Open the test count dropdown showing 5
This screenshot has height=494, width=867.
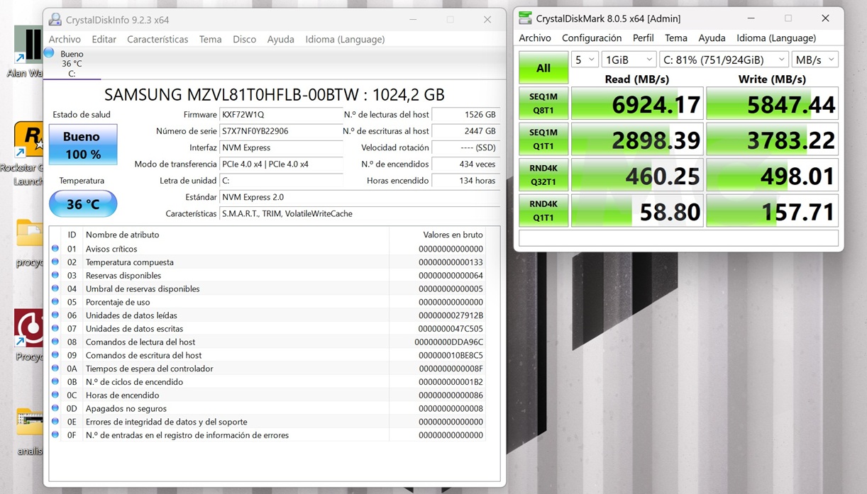pyautogui.click(x=585, y=60)
